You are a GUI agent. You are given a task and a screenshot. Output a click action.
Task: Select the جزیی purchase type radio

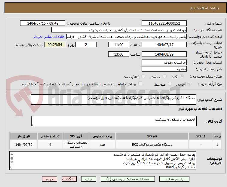(189, 84)
